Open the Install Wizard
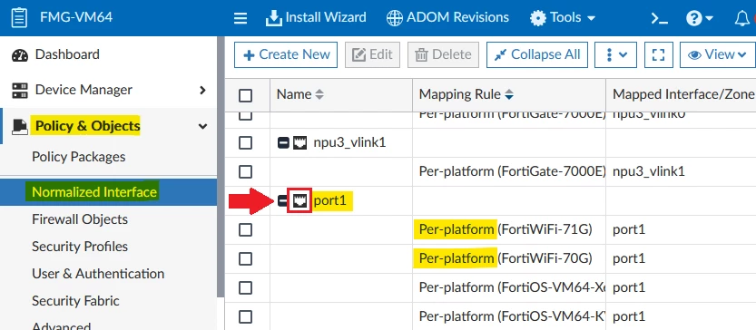The width and height of the screenshot is (756, 330). [x=316, y=18]
